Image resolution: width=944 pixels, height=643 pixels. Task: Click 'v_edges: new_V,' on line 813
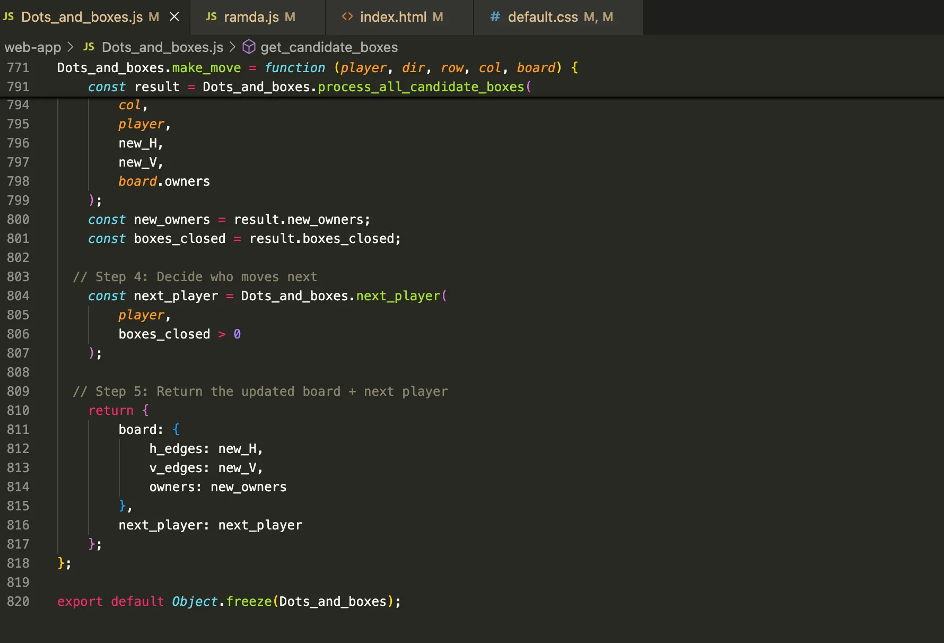point(206,468)
